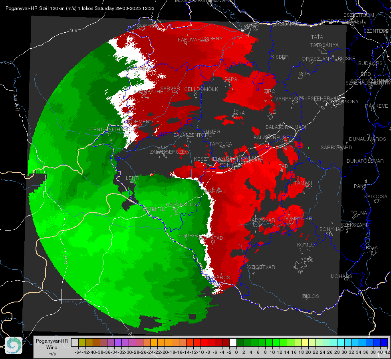Click the TATABANYA city label
Image resolution: width=391 pixels, height=359 pixels.
pos(324,45)
